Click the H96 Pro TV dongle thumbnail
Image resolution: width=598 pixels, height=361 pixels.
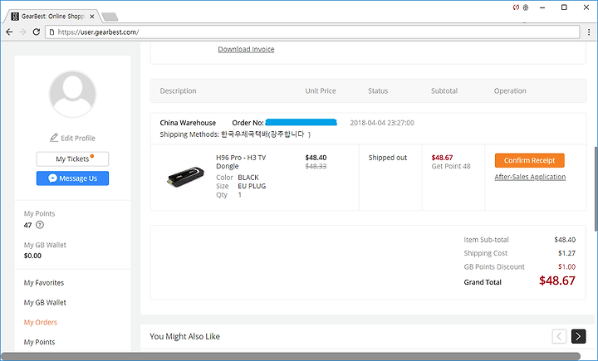[186, 178]
